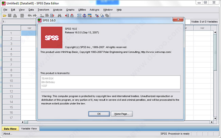Open the Add-ons menu
Image resolution: width=221 pixels, height=138 pixels.
(95, 10)
